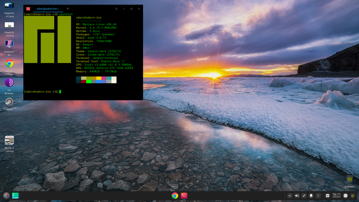
Task: Click the Deepin Terminal dock icon
Action: coord(184,196)
